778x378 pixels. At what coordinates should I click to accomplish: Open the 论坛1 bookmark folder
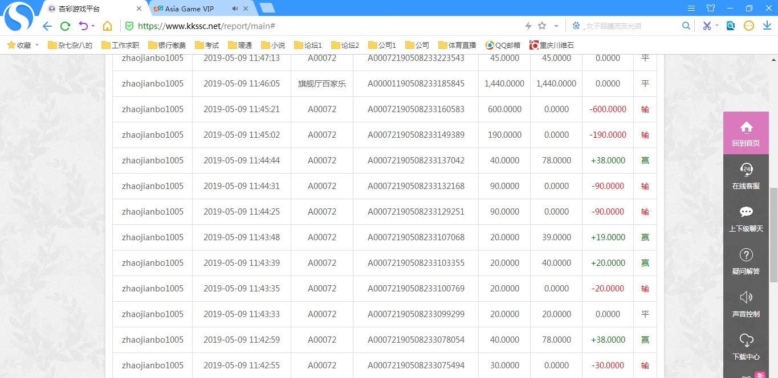(308, 45)
